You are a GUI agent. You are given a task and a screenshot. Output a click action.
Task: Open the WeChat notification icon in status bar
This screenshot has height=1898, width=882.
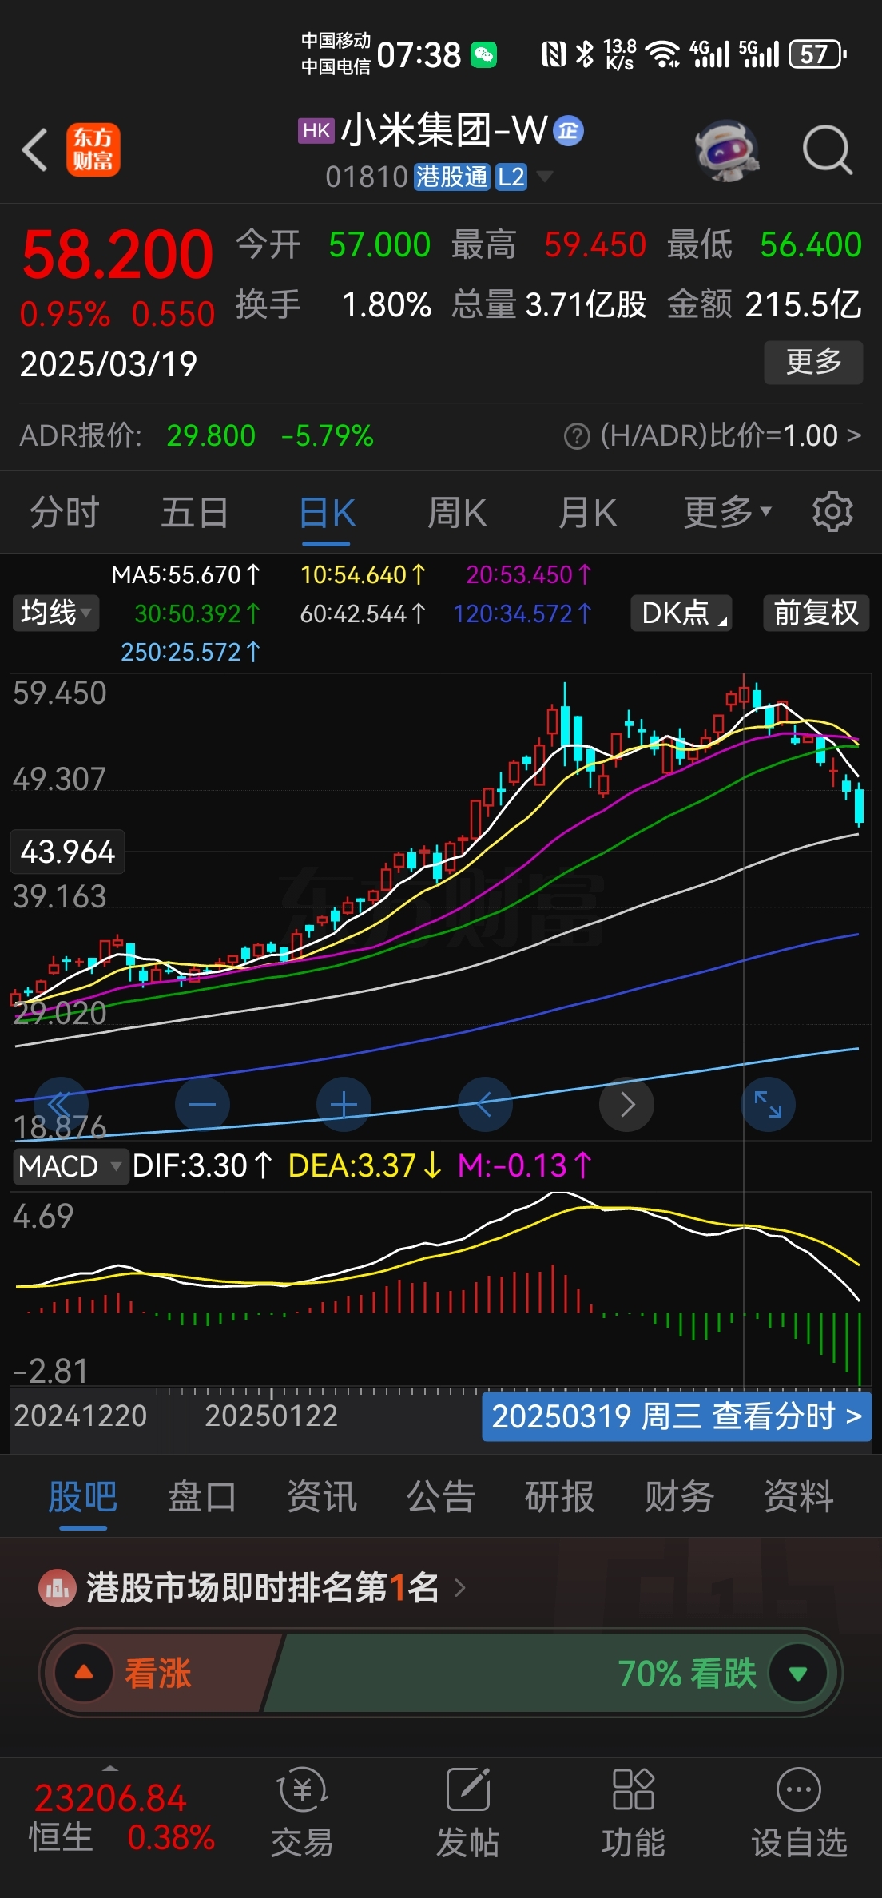[x=483, y=54]
